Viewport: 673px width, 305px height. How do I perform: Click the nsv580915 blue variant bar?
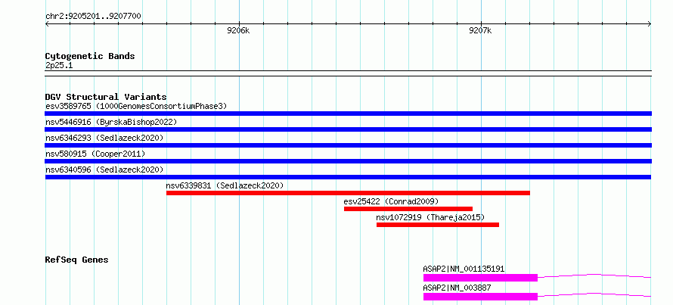point(348,161)
